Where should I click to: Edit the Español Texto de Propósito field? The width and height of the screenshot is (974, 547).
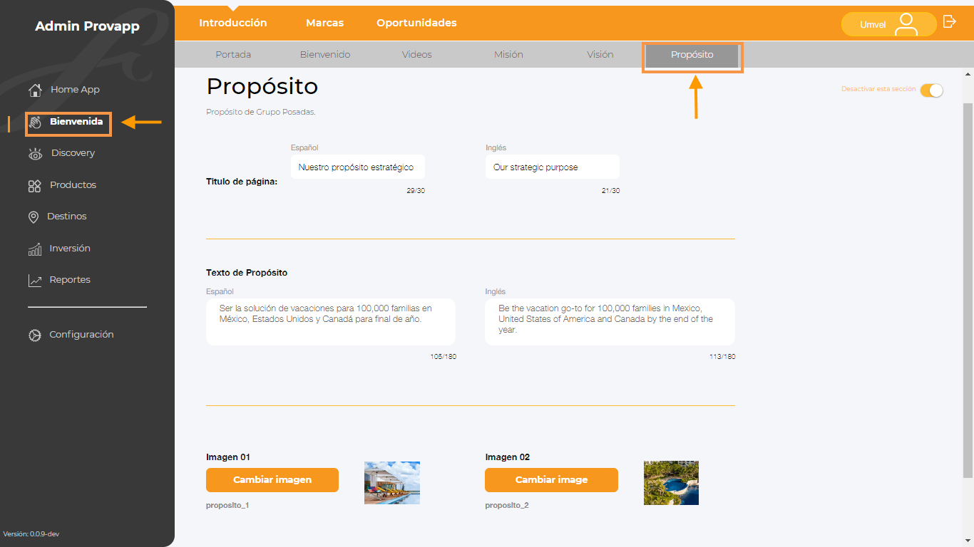[x=331, y=322]
